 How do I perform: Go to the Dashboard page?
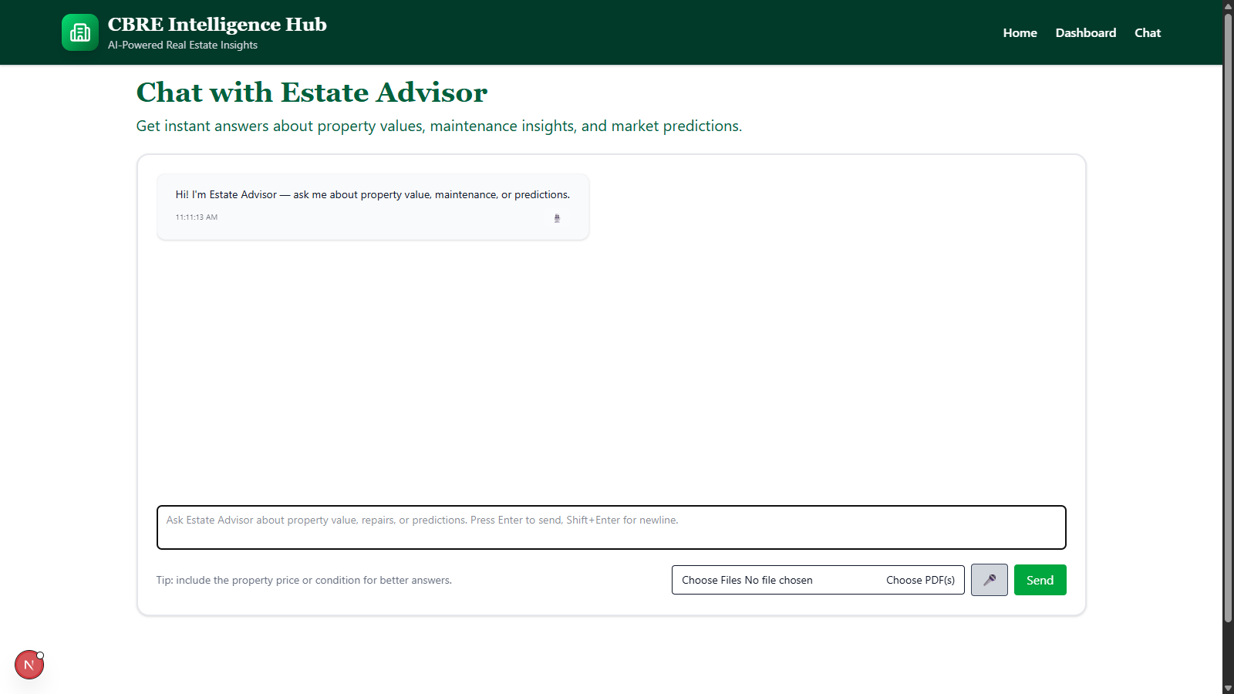pyautogui.click(x=1085, y=32)
